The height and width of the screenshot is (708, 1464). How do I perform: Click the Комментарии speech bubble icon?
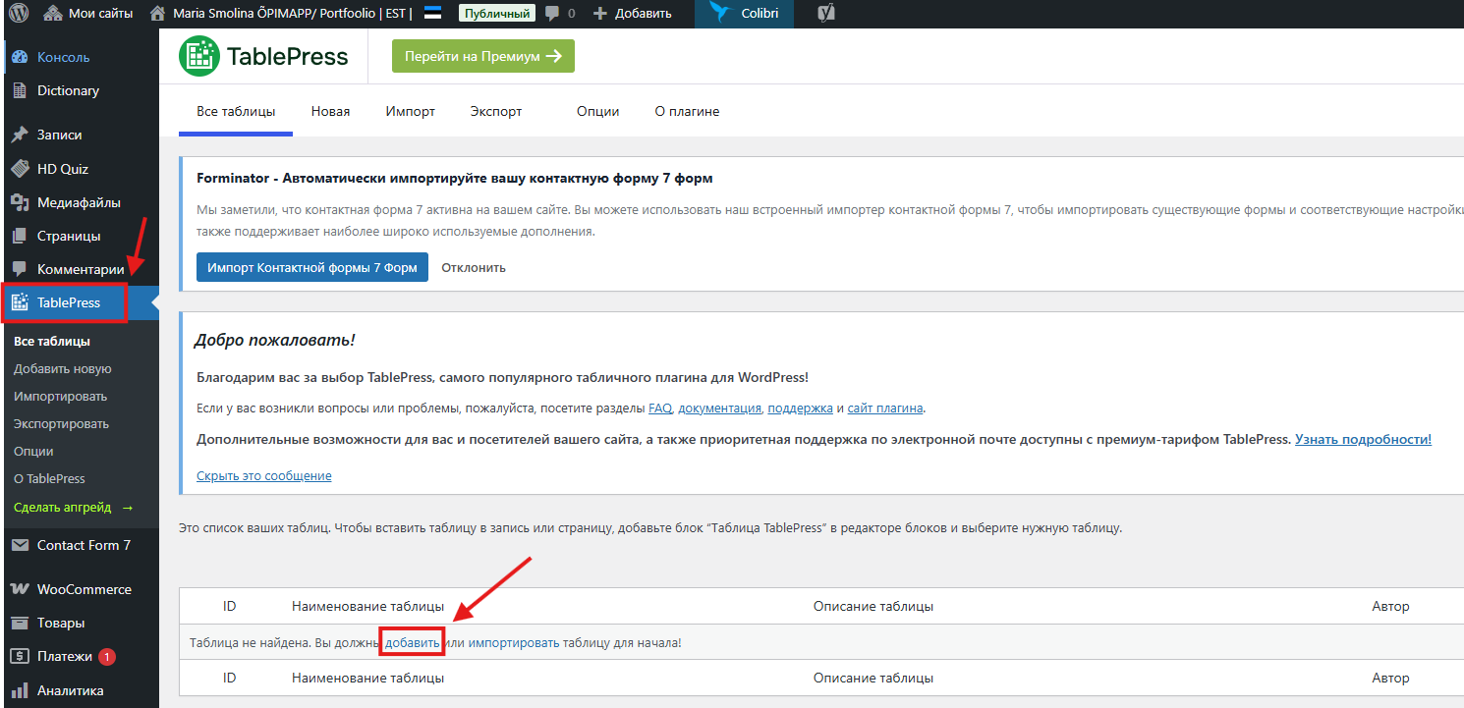tap(20, 269)
